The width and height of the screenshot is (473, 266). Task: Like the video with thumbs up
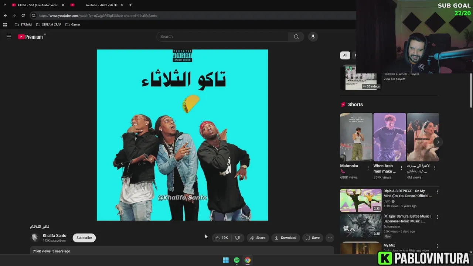221,238
